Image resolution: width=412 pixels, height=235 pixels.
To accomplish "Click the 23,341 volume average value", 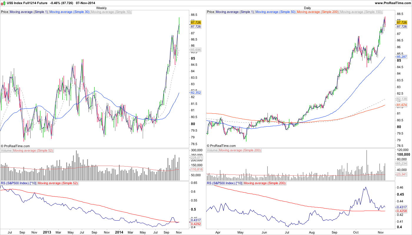I will pyautogui.click(x=402, y=174).
